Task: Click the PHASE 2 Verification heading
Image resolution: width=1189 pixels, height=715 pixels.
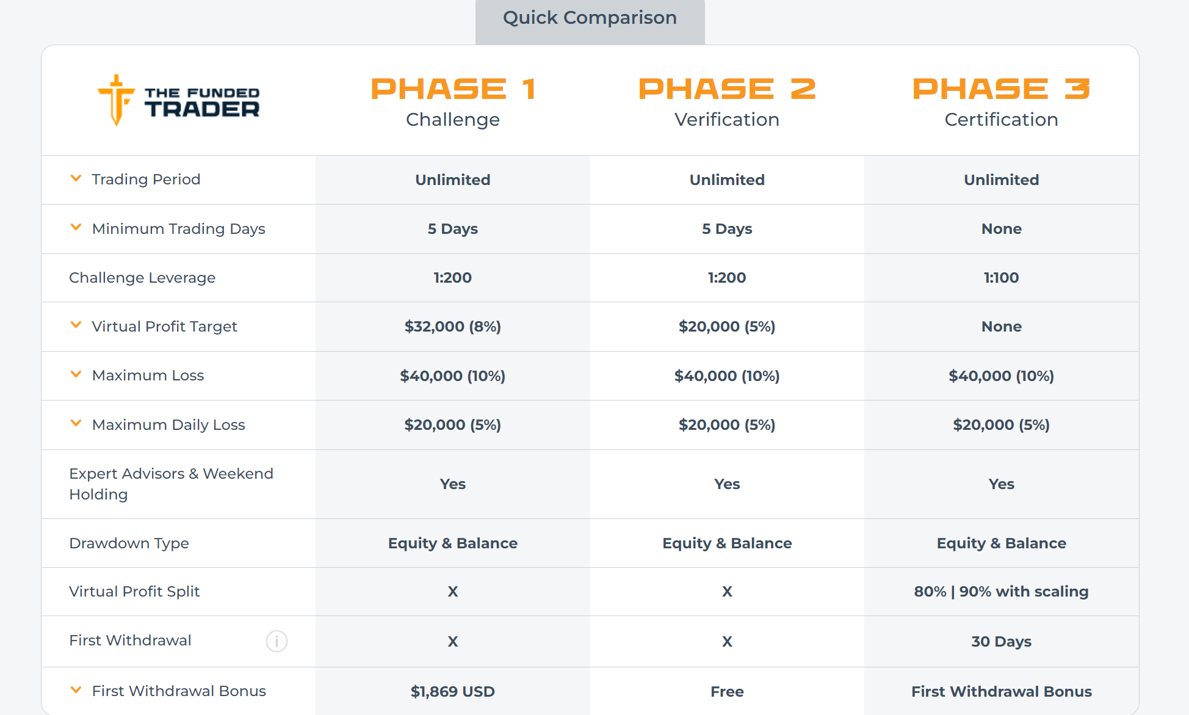Action: click(x=727, y=103)
